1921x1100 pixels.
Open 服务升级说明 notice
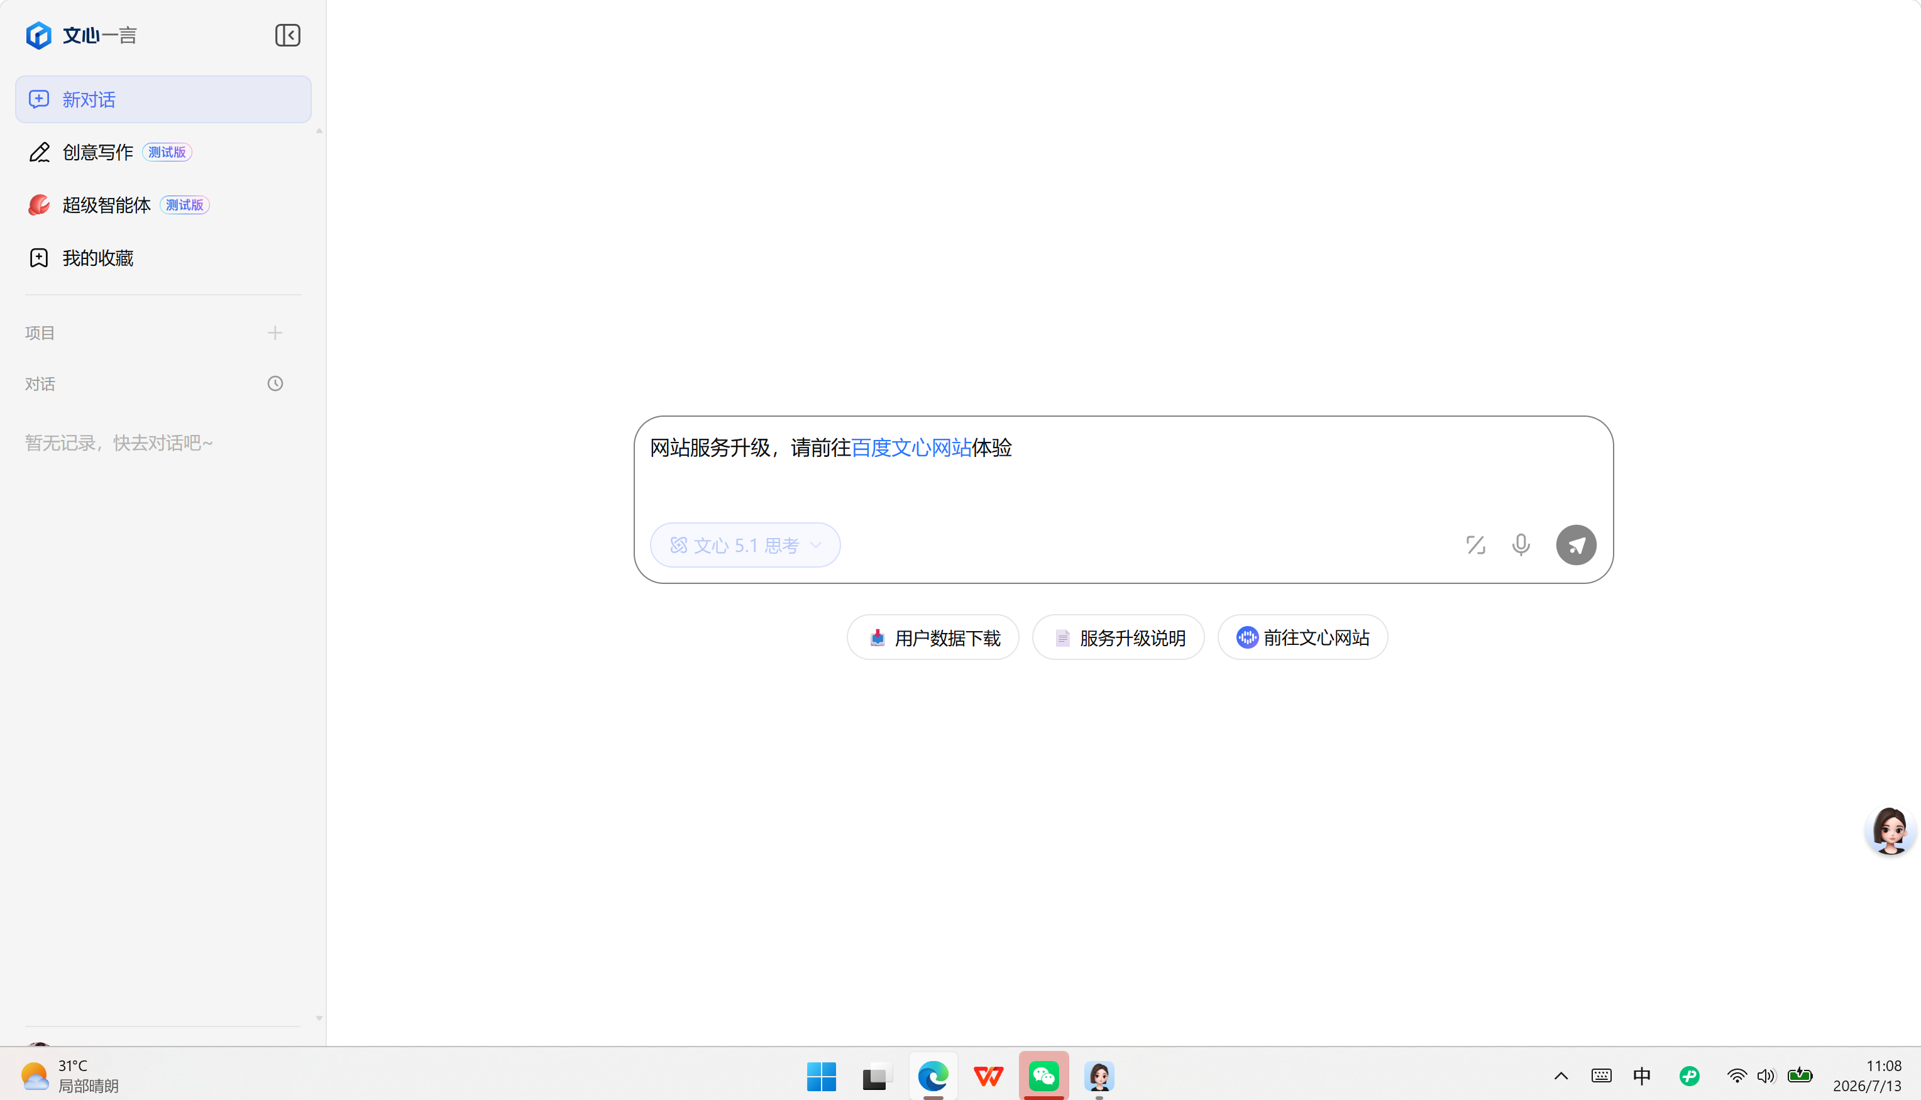coord(1118,637)
